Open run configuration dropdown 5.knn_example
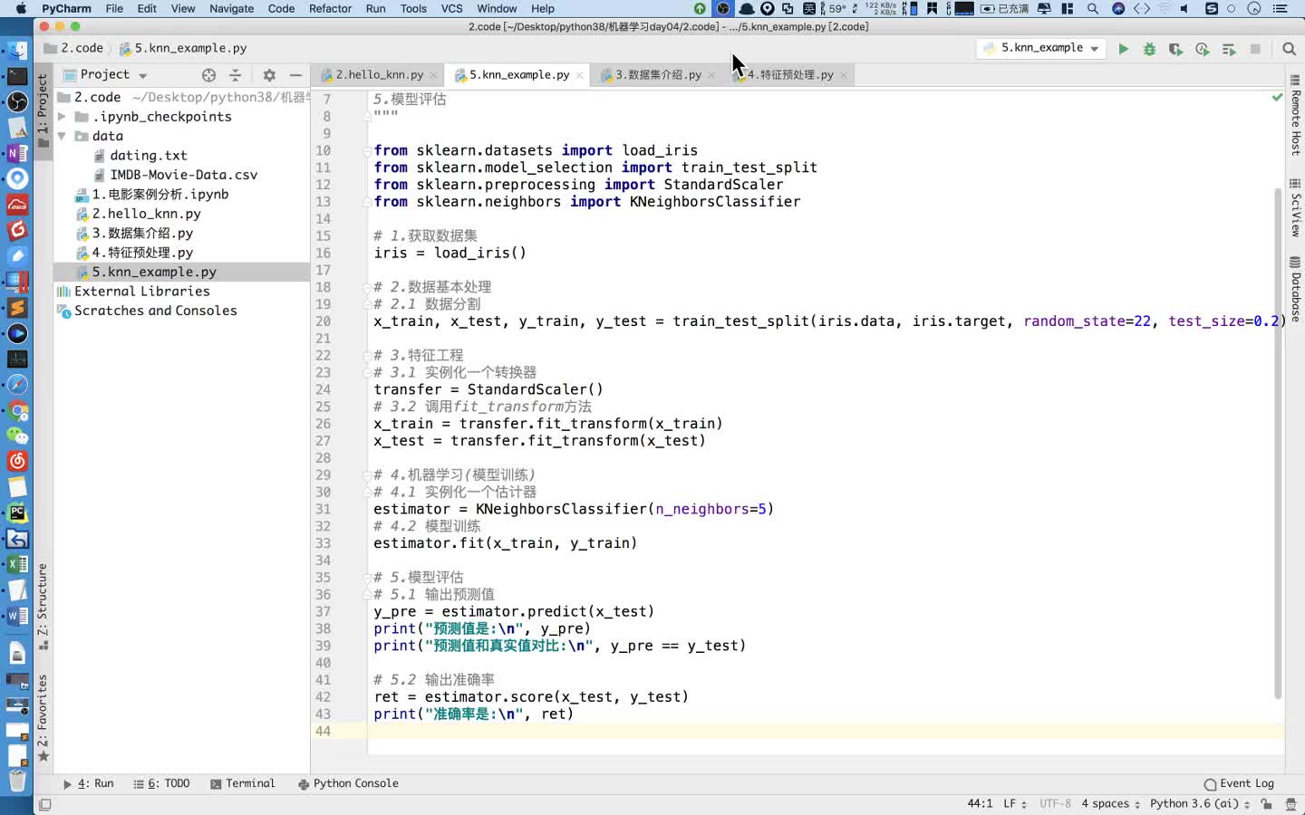Image resolution: width=1305 pixels, height=815 pixels. [x=1041, y=48]
